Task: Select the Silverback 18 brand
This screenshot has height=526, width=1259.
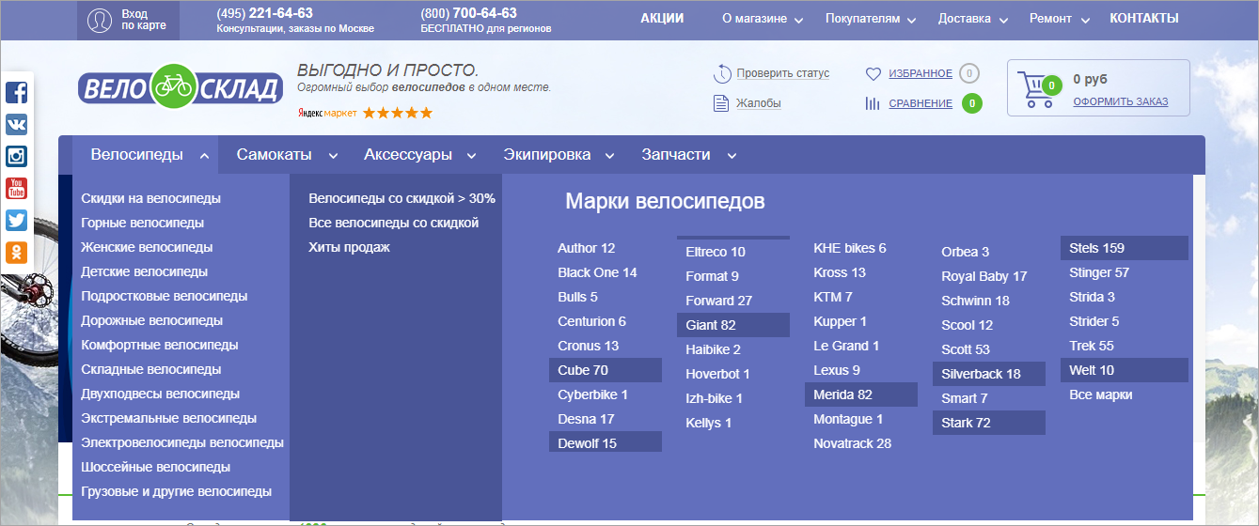Action: (x=989, y=374)
